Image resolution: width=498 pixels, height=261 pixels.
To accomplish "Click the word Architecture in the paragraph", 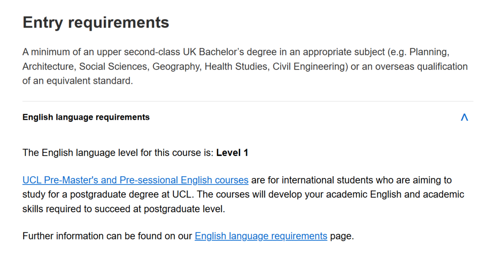I will click(49, 67).
